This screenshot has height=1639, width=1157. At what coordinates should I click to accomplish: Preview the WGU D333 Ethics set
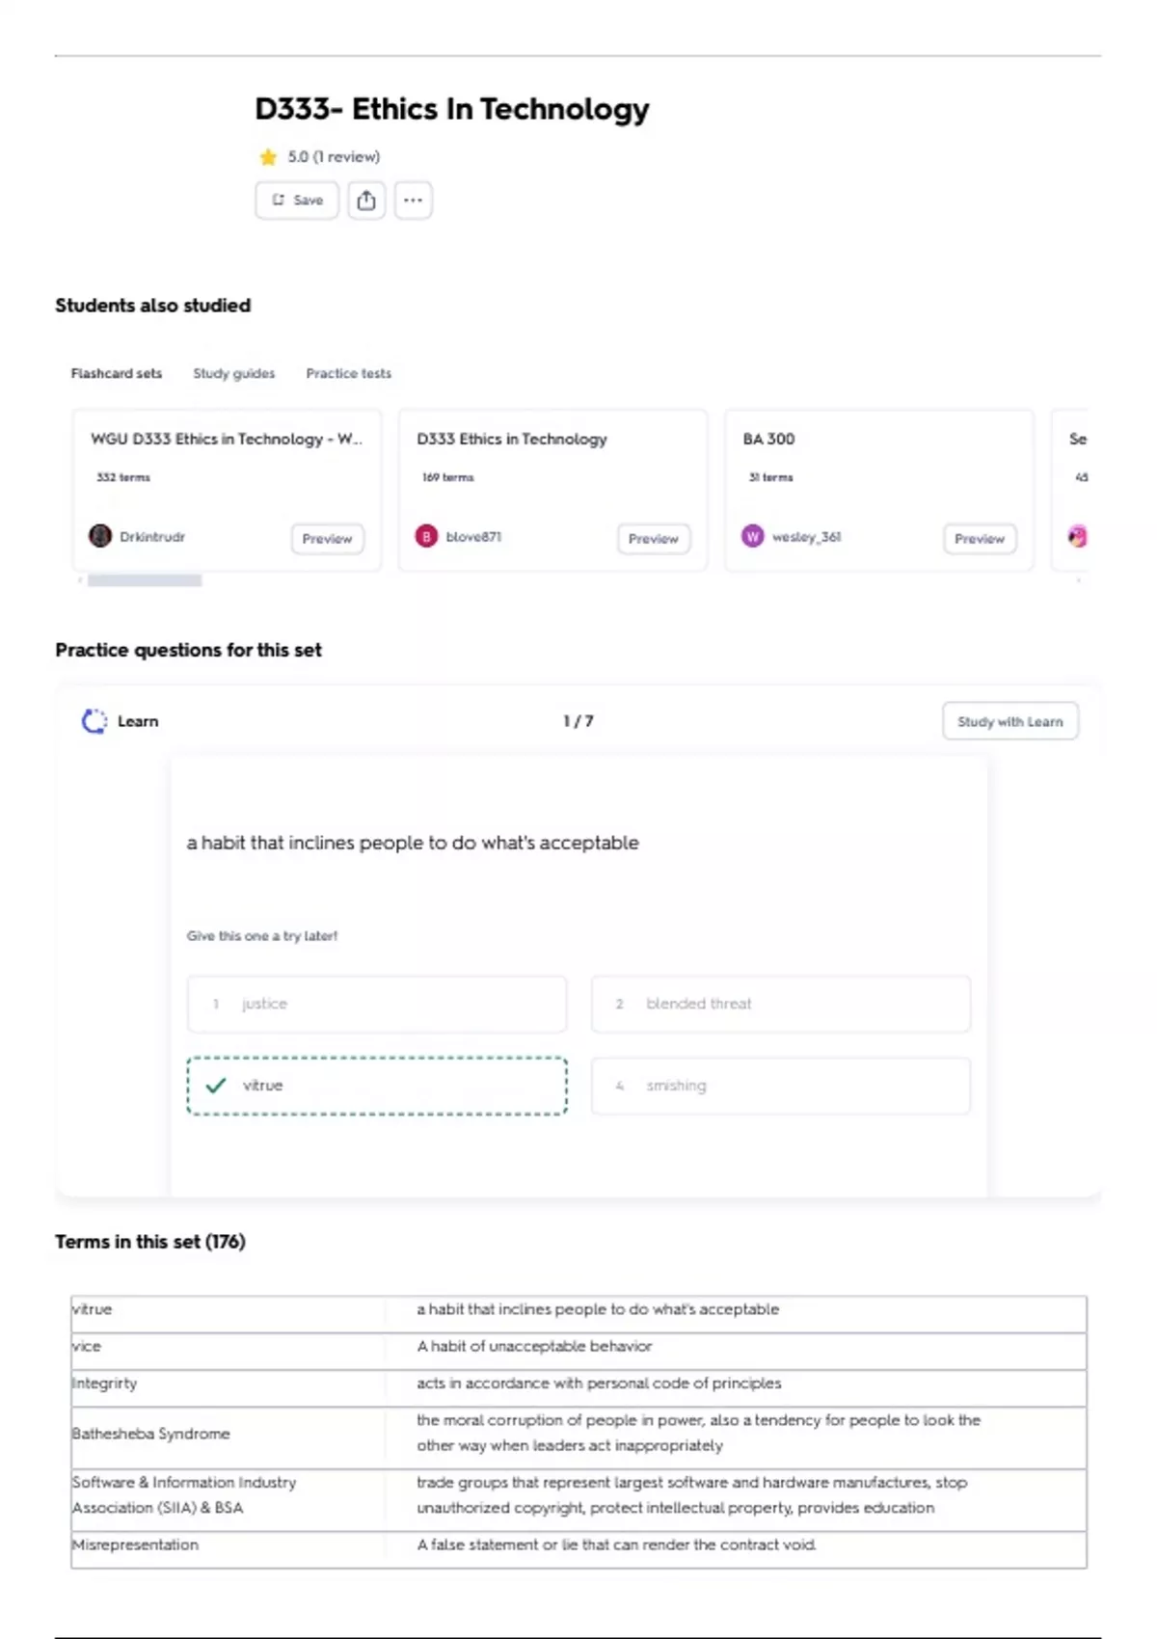(327, 538)
